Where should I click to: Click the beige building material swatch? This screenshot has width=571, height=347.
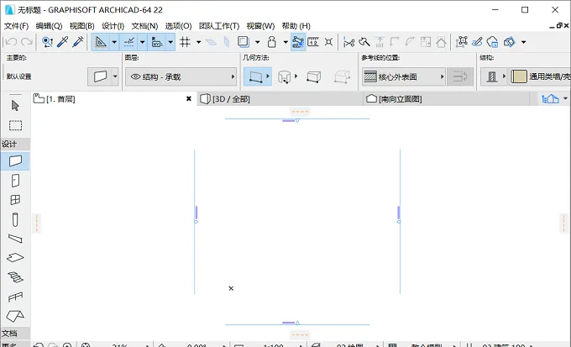pyautogui.click(x=519, y=76)
